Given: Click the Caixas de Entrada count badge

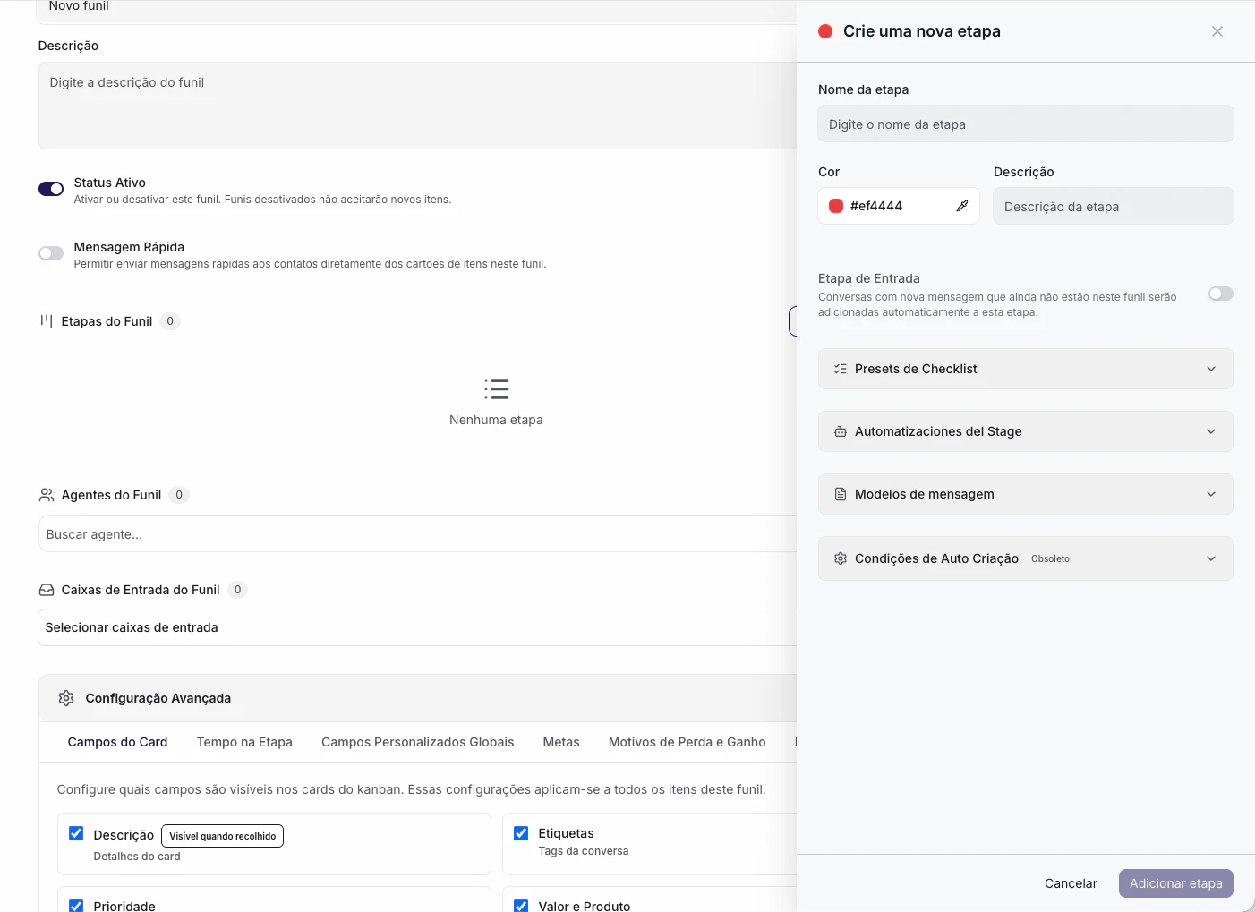Looking at the screenshot, I should tap(237, 590).
